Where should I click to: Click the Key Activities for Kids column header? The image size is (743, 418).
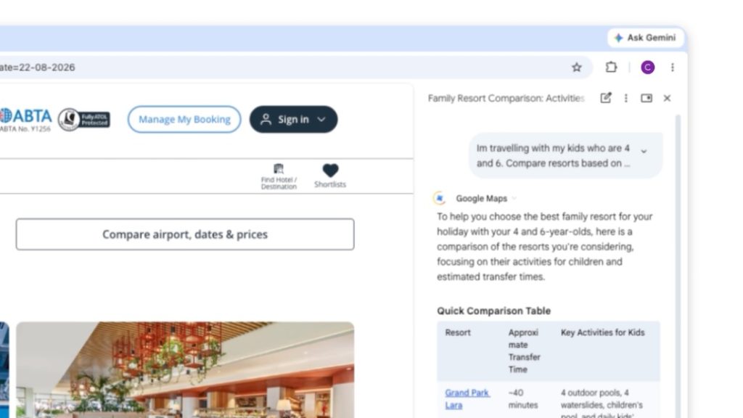pyautogui.click(x=602, y=332)
